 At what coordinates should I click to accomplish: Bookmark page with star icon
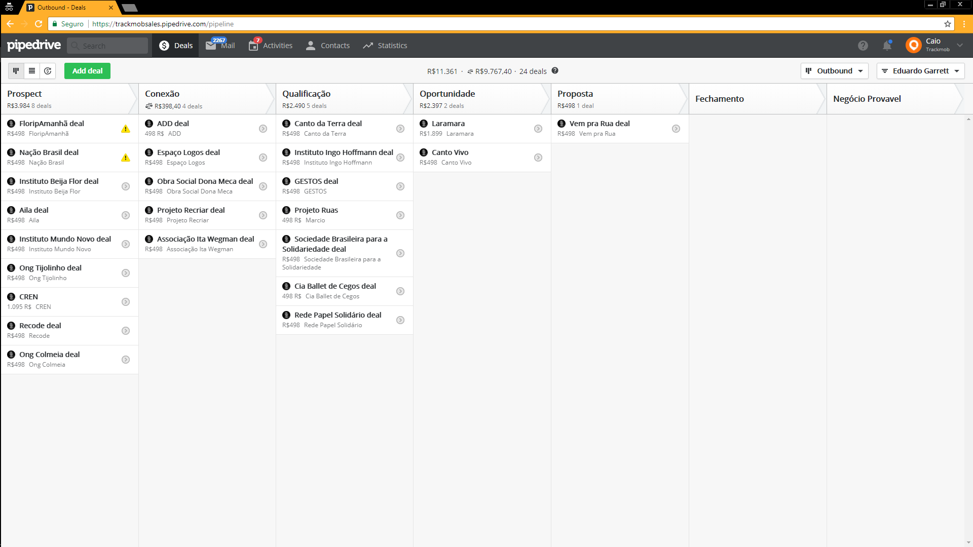[947, 24]
